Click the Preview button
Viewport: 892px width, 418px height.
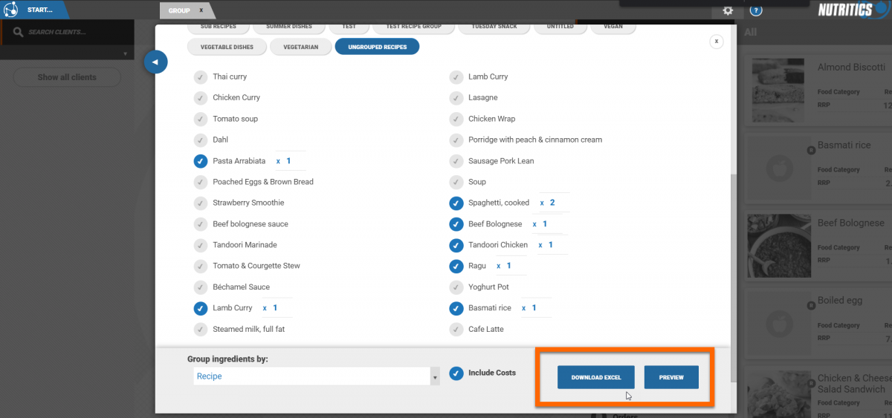[671, 377]
